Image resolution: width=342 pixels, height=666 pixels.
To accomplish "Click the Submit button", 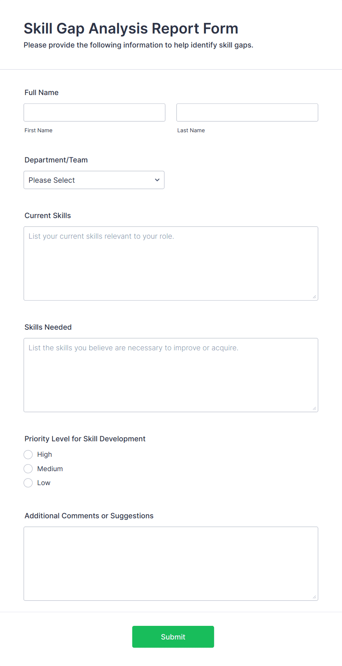I will click(173, 637).
